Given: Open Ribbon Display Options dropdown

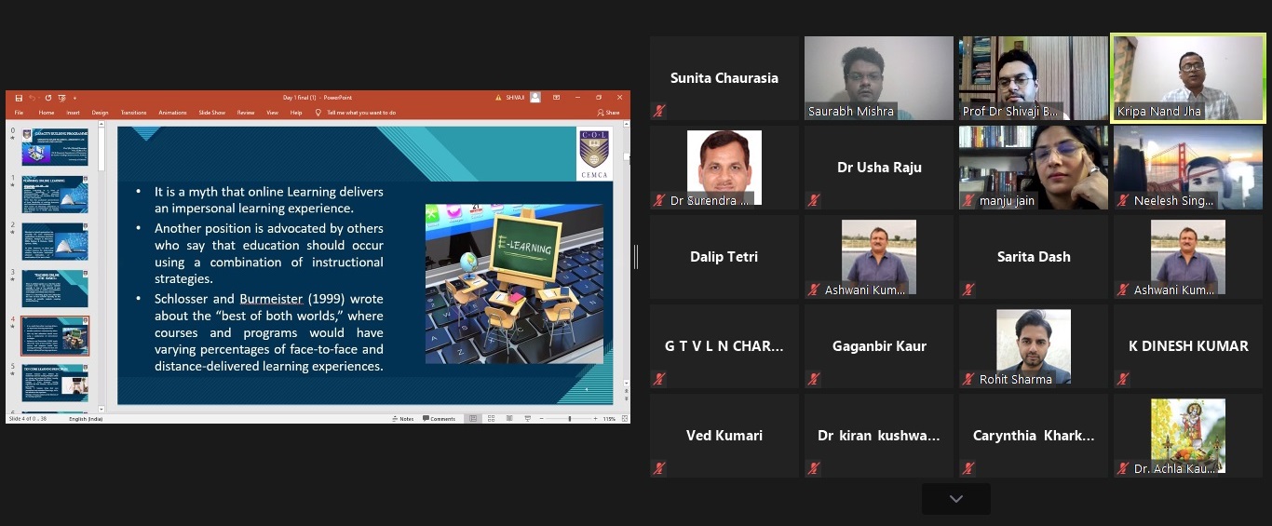Looking at the screenshot, I should click(556, 98).
